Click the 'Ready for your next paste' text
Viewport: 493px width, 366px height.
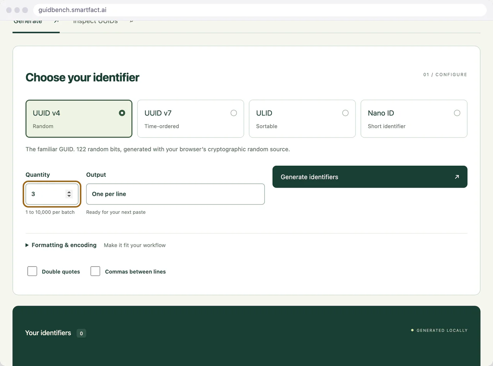tap(116, 212)
